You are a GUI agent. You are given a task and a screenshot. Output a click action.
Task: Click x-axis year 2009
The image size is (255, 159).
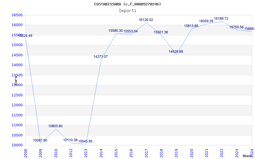point(41,153)
